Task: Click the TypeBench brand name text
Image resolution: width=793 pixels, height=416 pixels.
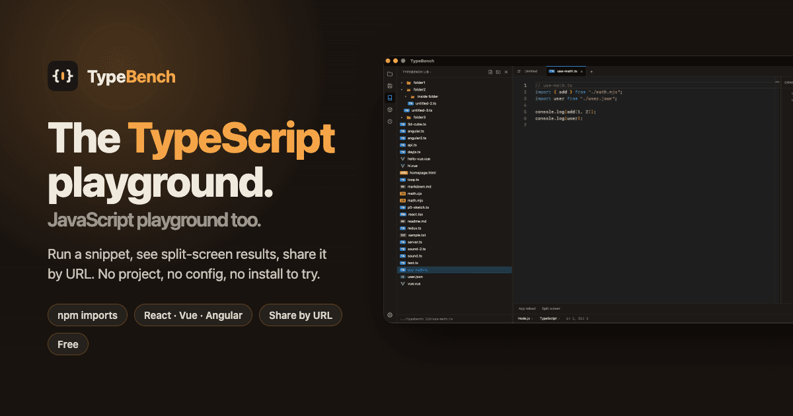Action: coord(132,77)
